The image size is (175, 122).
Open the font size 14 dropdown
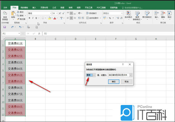pos(57,13)
